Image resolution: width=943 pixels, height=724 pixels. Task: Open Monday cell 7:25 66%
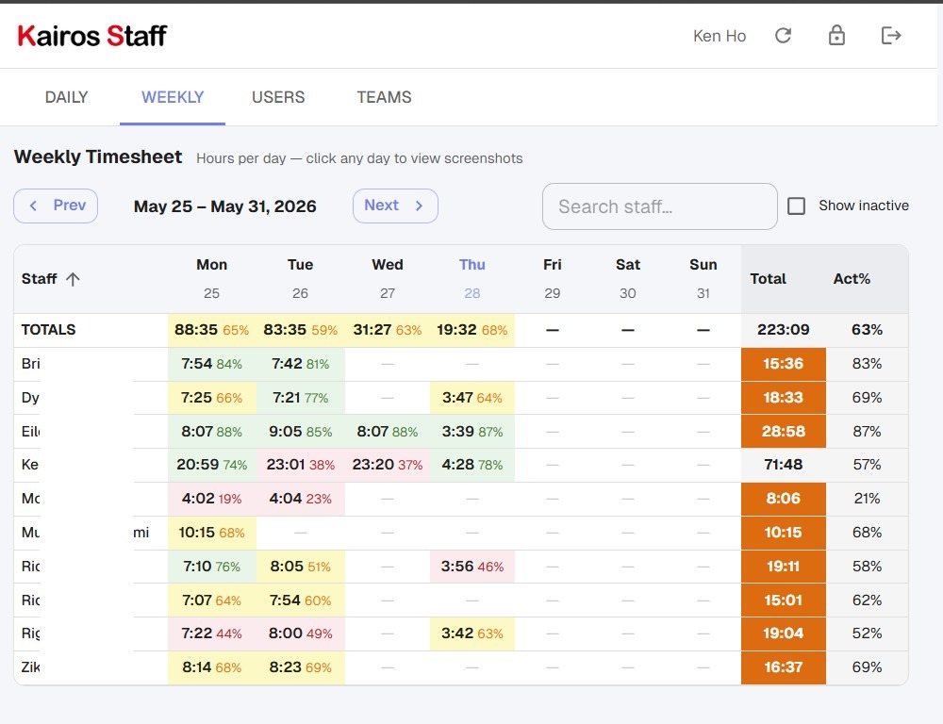point(211,398)
